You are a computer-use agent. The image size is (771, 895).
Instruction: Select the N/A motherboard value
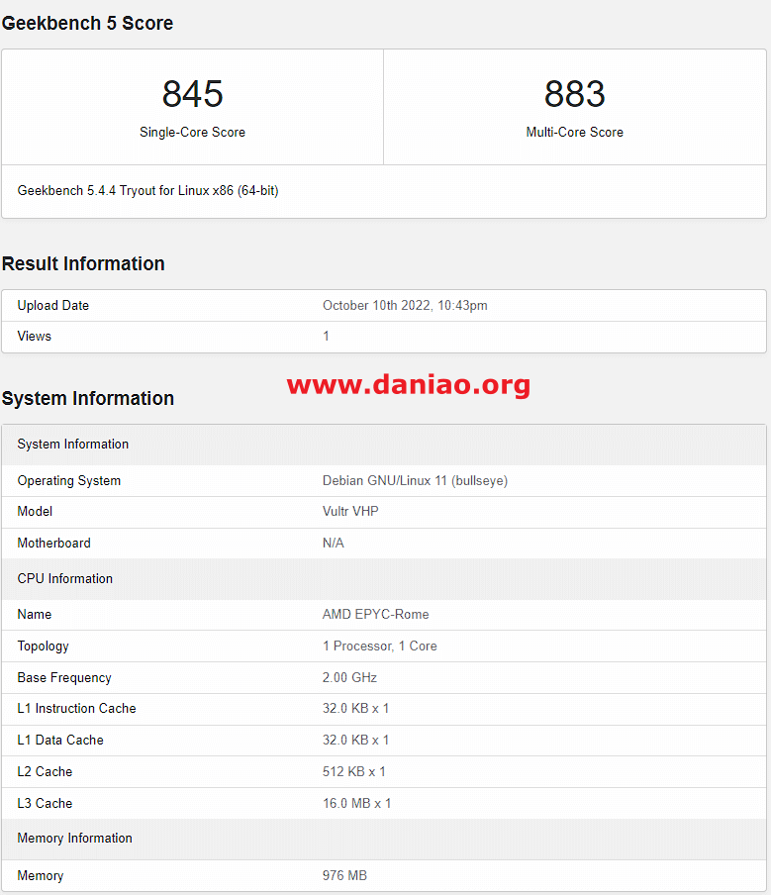click(334, 543)
